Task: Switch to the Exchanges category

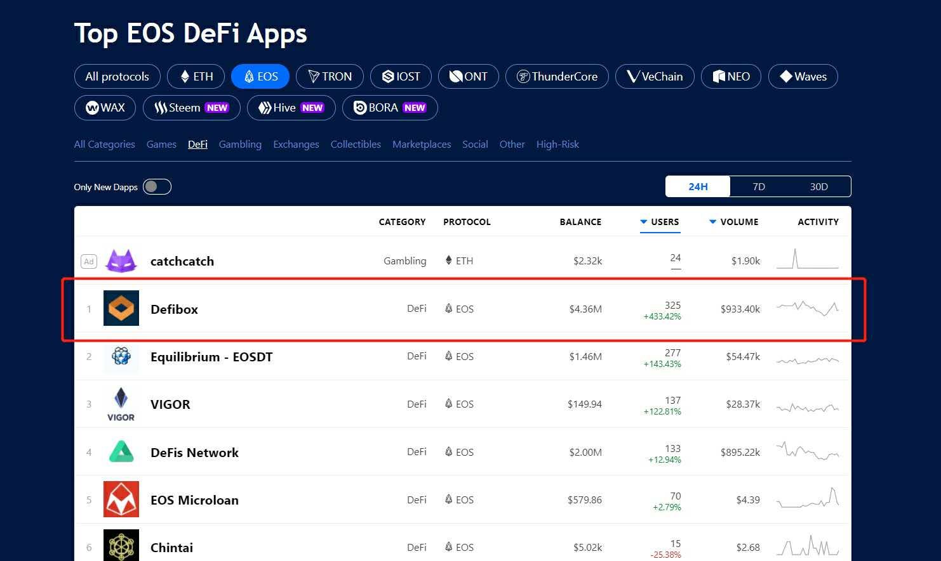Action: click(x=296, y=144)
